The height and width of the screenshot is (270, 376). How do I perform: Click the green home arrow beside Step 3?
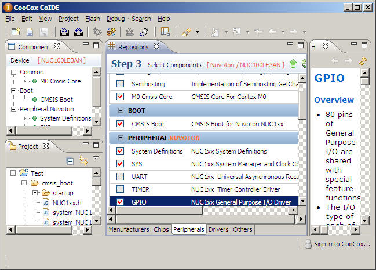tap(293, 64)
